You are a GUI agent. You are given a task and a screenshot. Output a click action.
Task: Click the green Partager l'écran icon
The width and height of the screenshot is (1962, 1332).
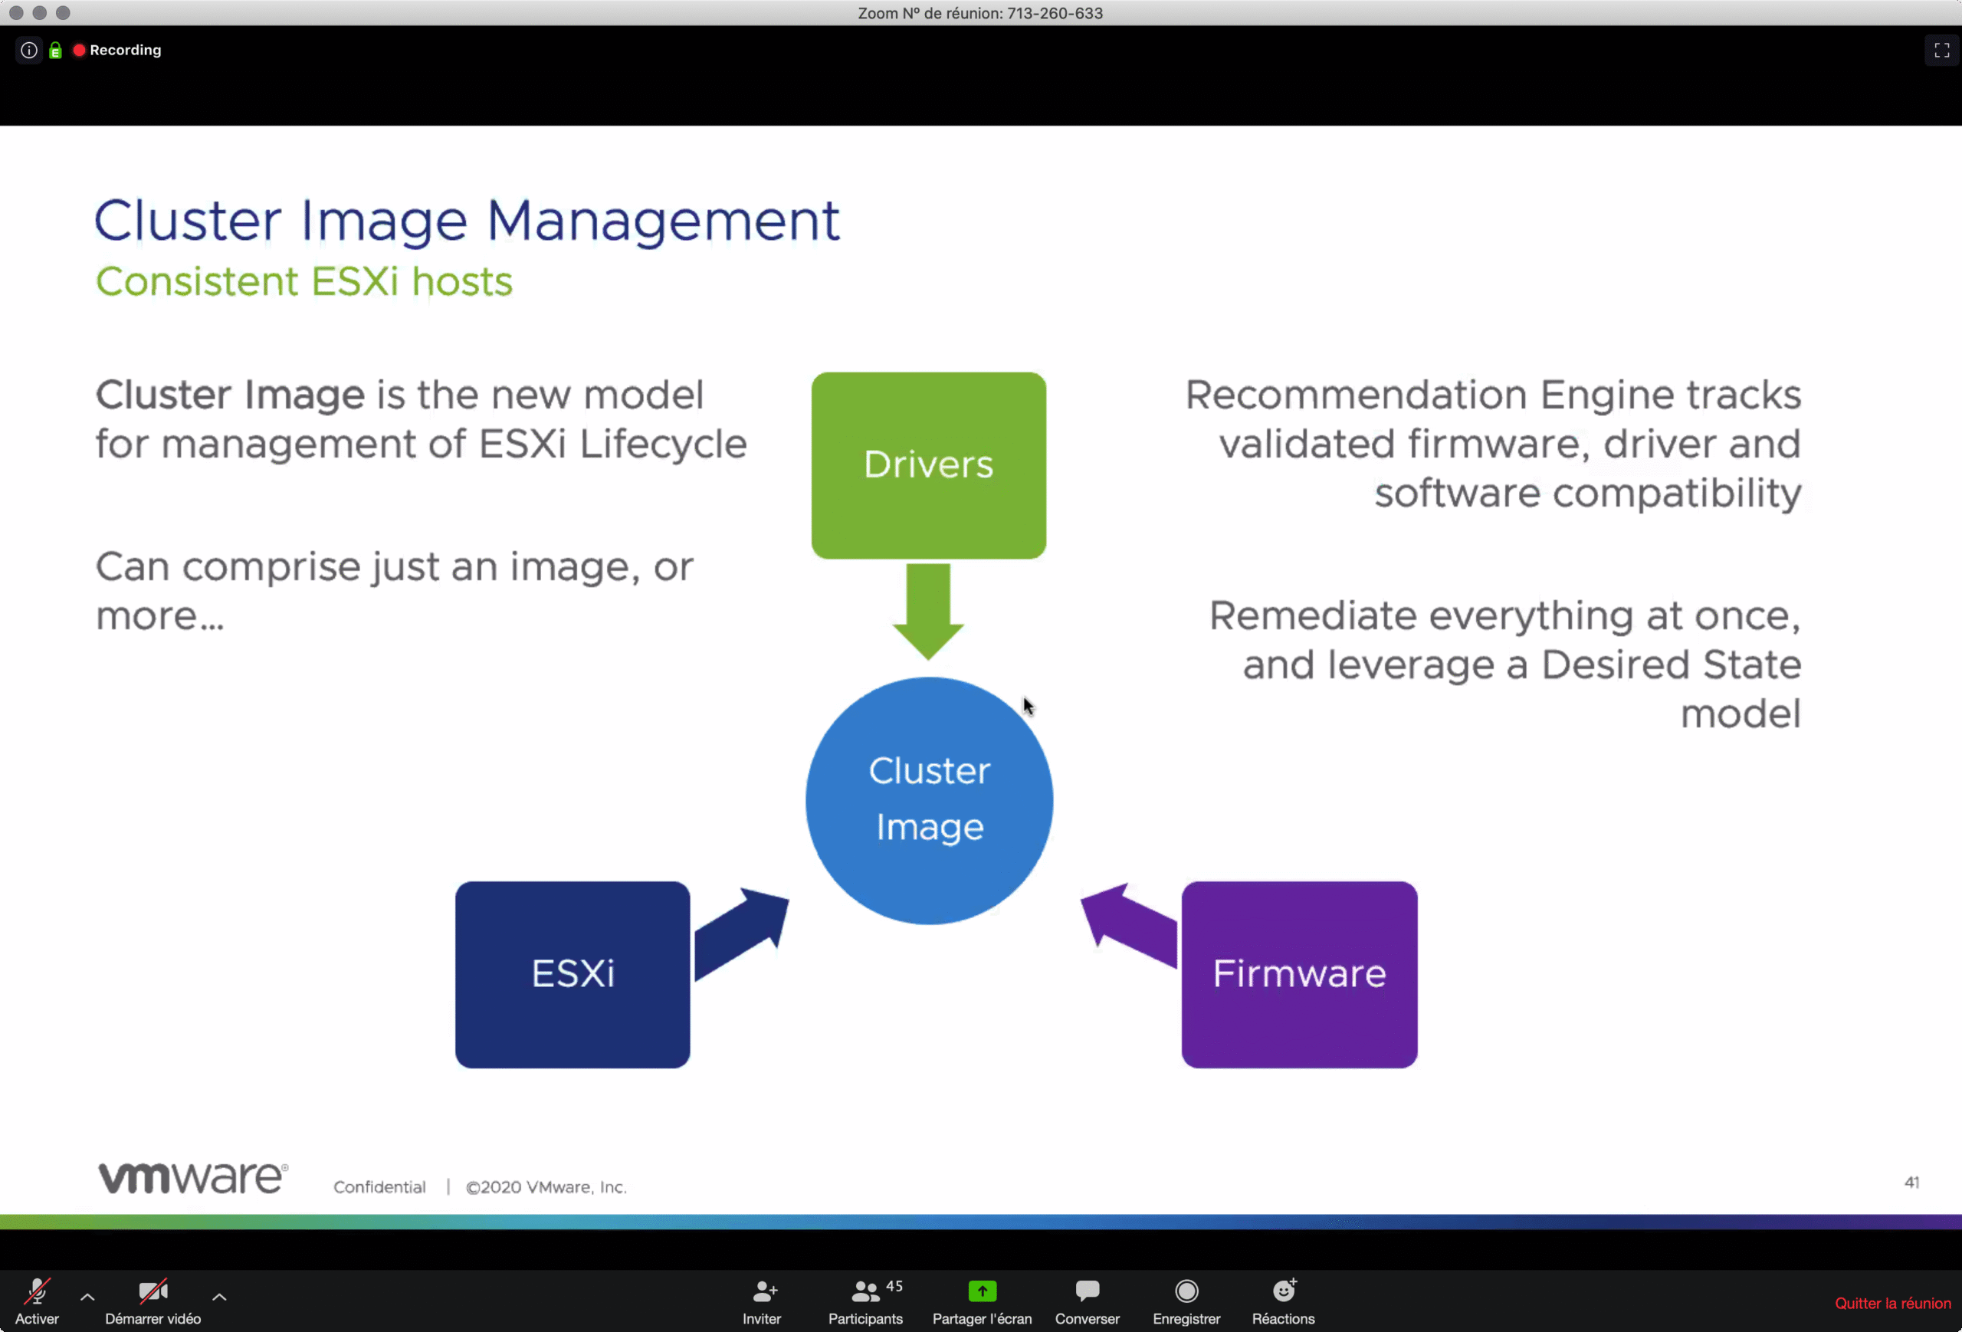pos(982,1291)
